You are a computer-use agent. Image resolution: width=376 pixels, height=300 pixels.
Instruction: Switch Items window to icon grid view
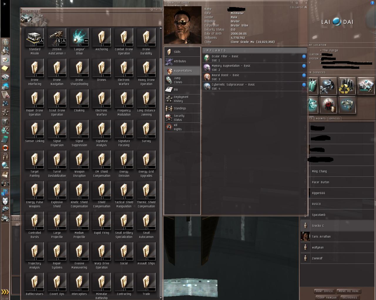click(x=38, y=20)
